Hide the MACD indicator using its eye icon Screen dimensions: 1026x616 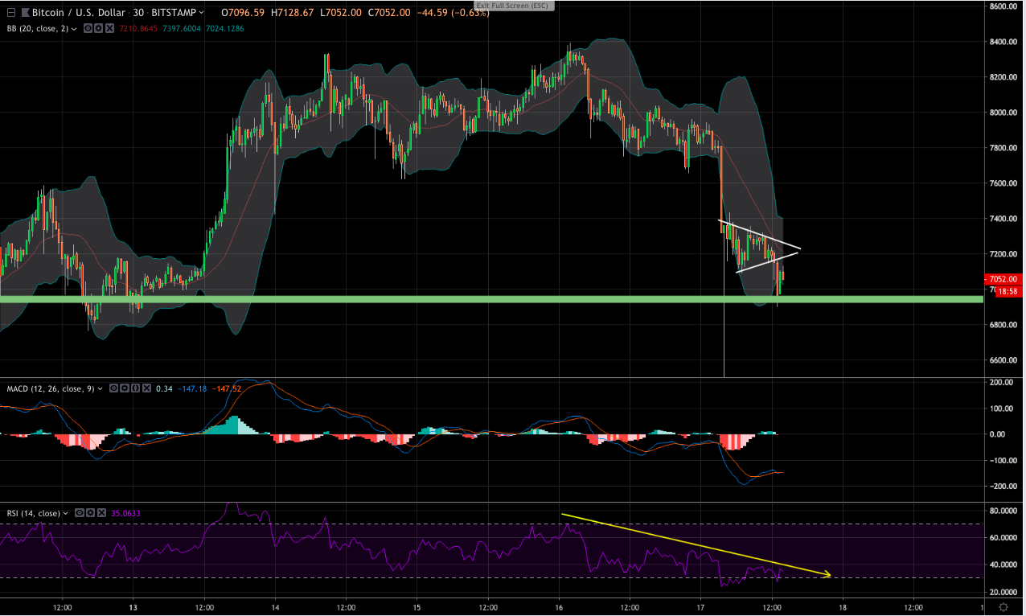113,389
